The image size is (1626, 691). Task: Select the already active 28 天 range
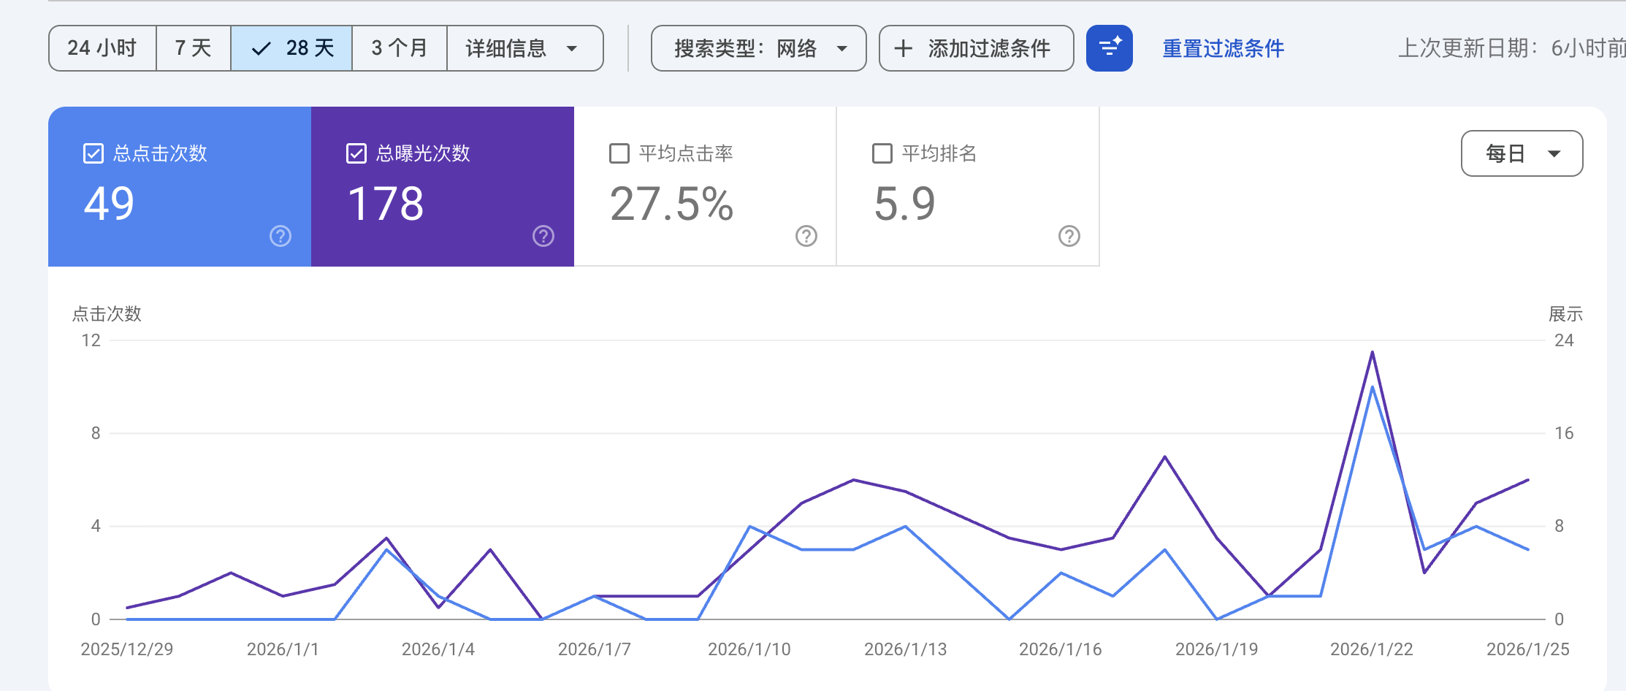coord(292,48)
